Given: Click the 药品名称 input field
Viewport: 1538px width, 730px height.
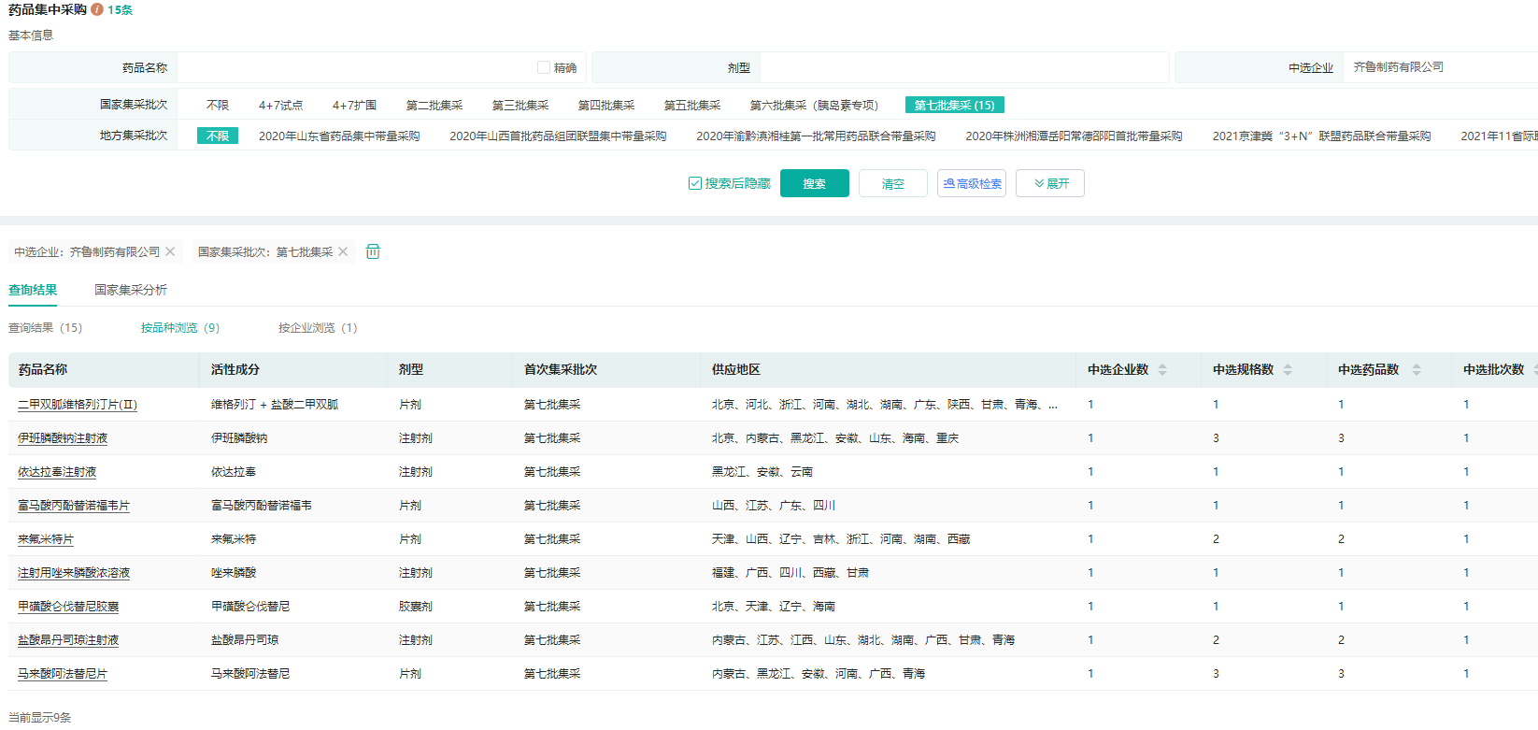Looking at the screenshot, I should tap(355, 67).
